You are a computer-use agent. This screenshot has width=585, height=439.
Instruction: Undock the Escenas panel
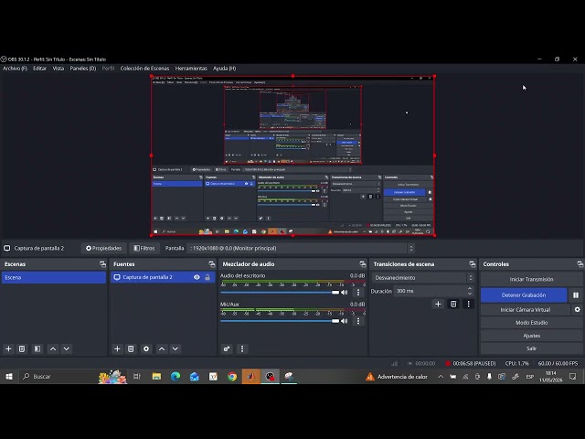pos(102,264)
